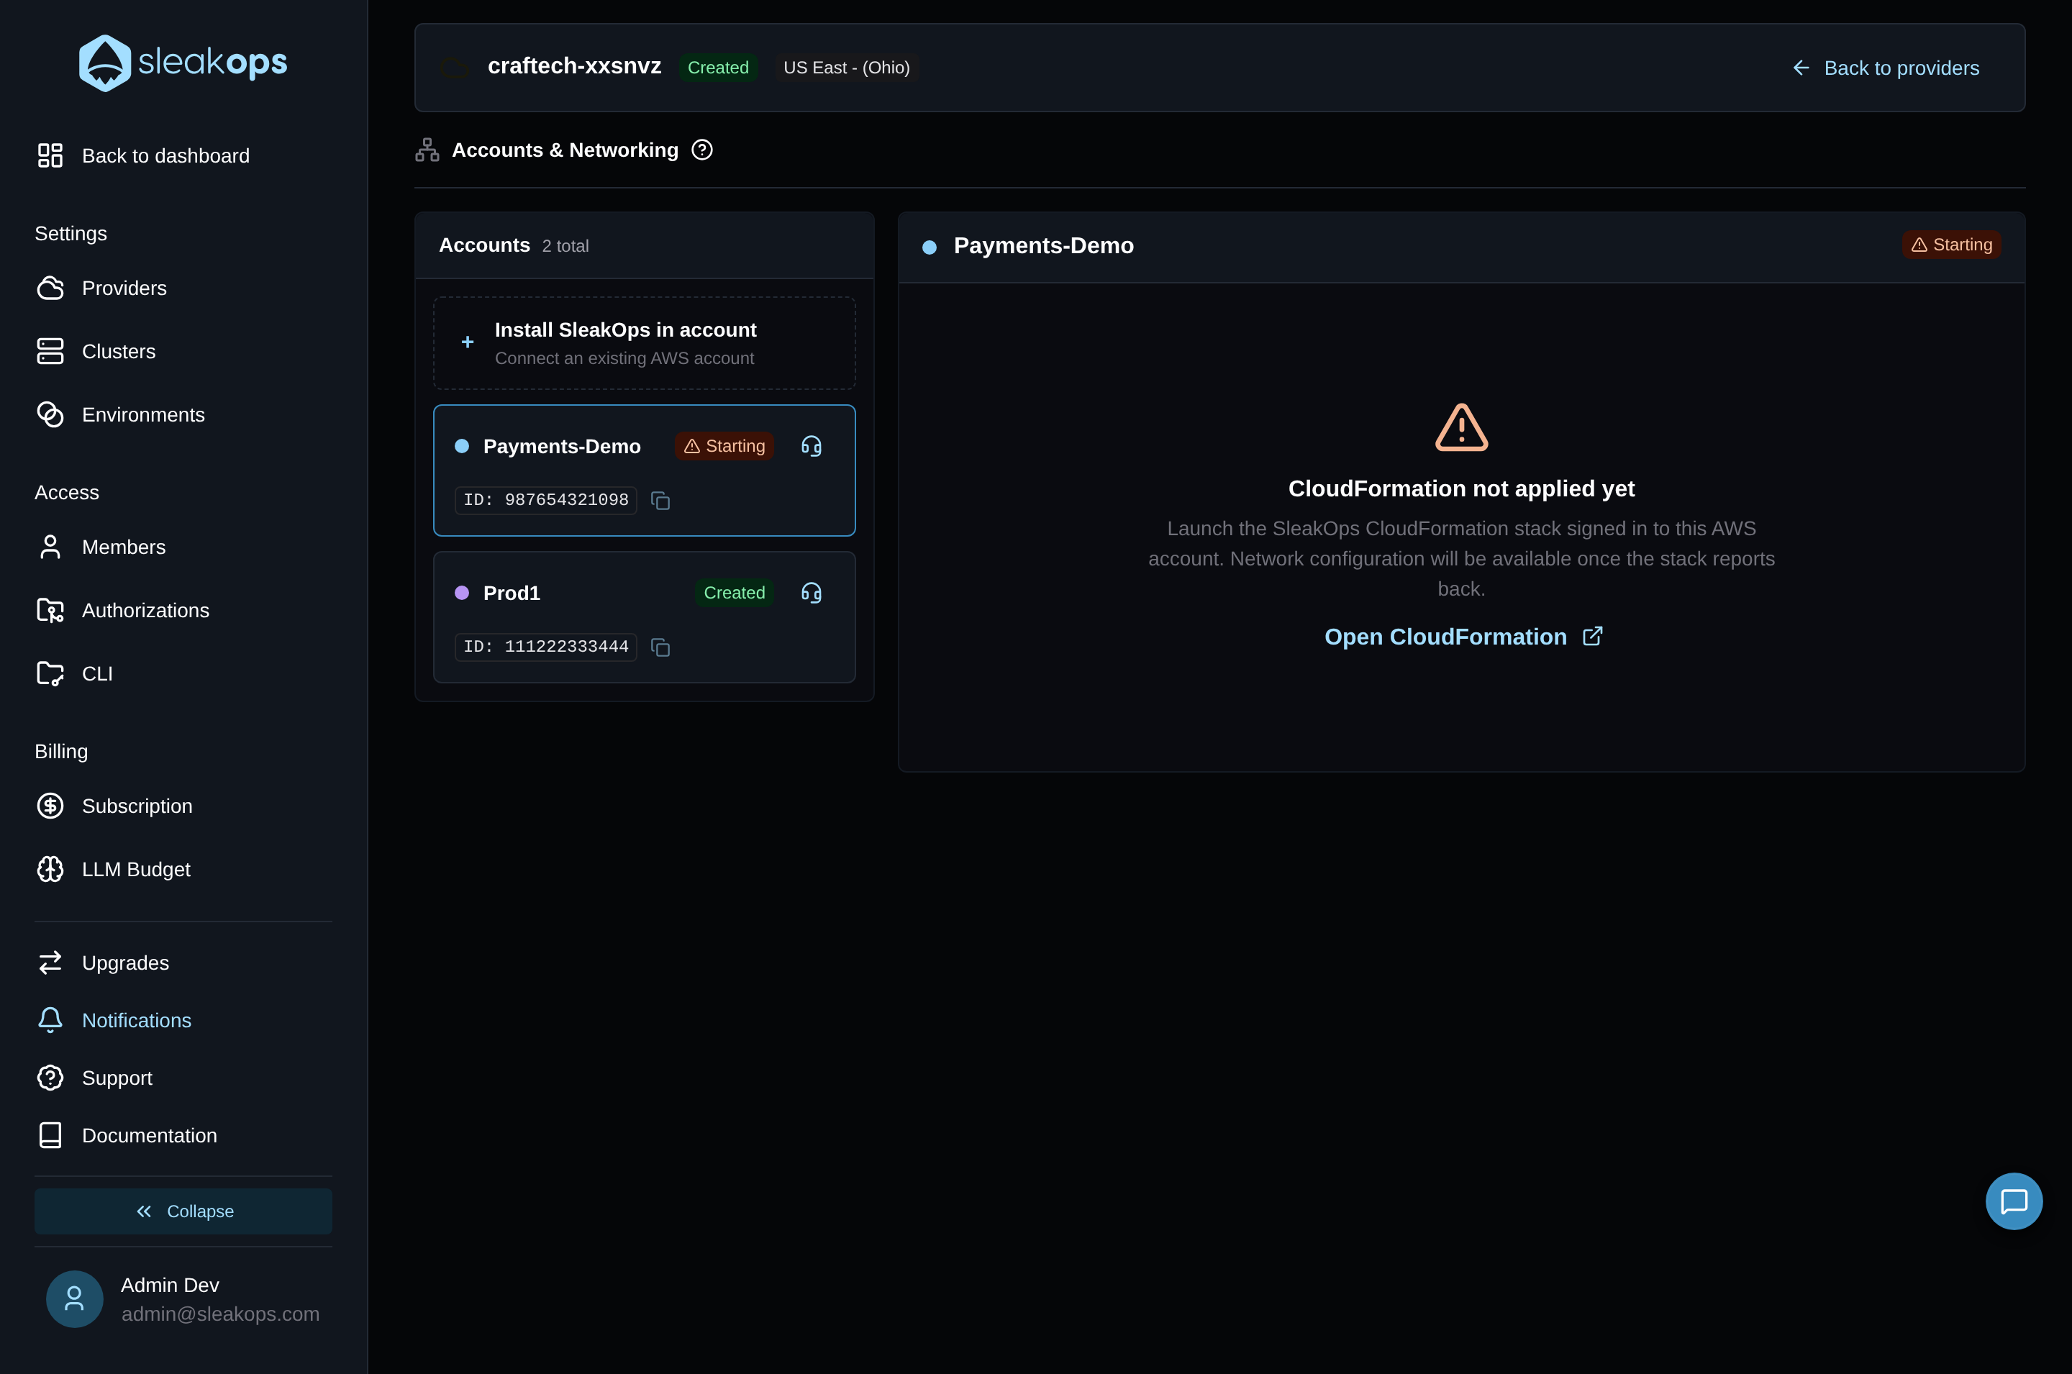Open Documentation

point(127,1134)
